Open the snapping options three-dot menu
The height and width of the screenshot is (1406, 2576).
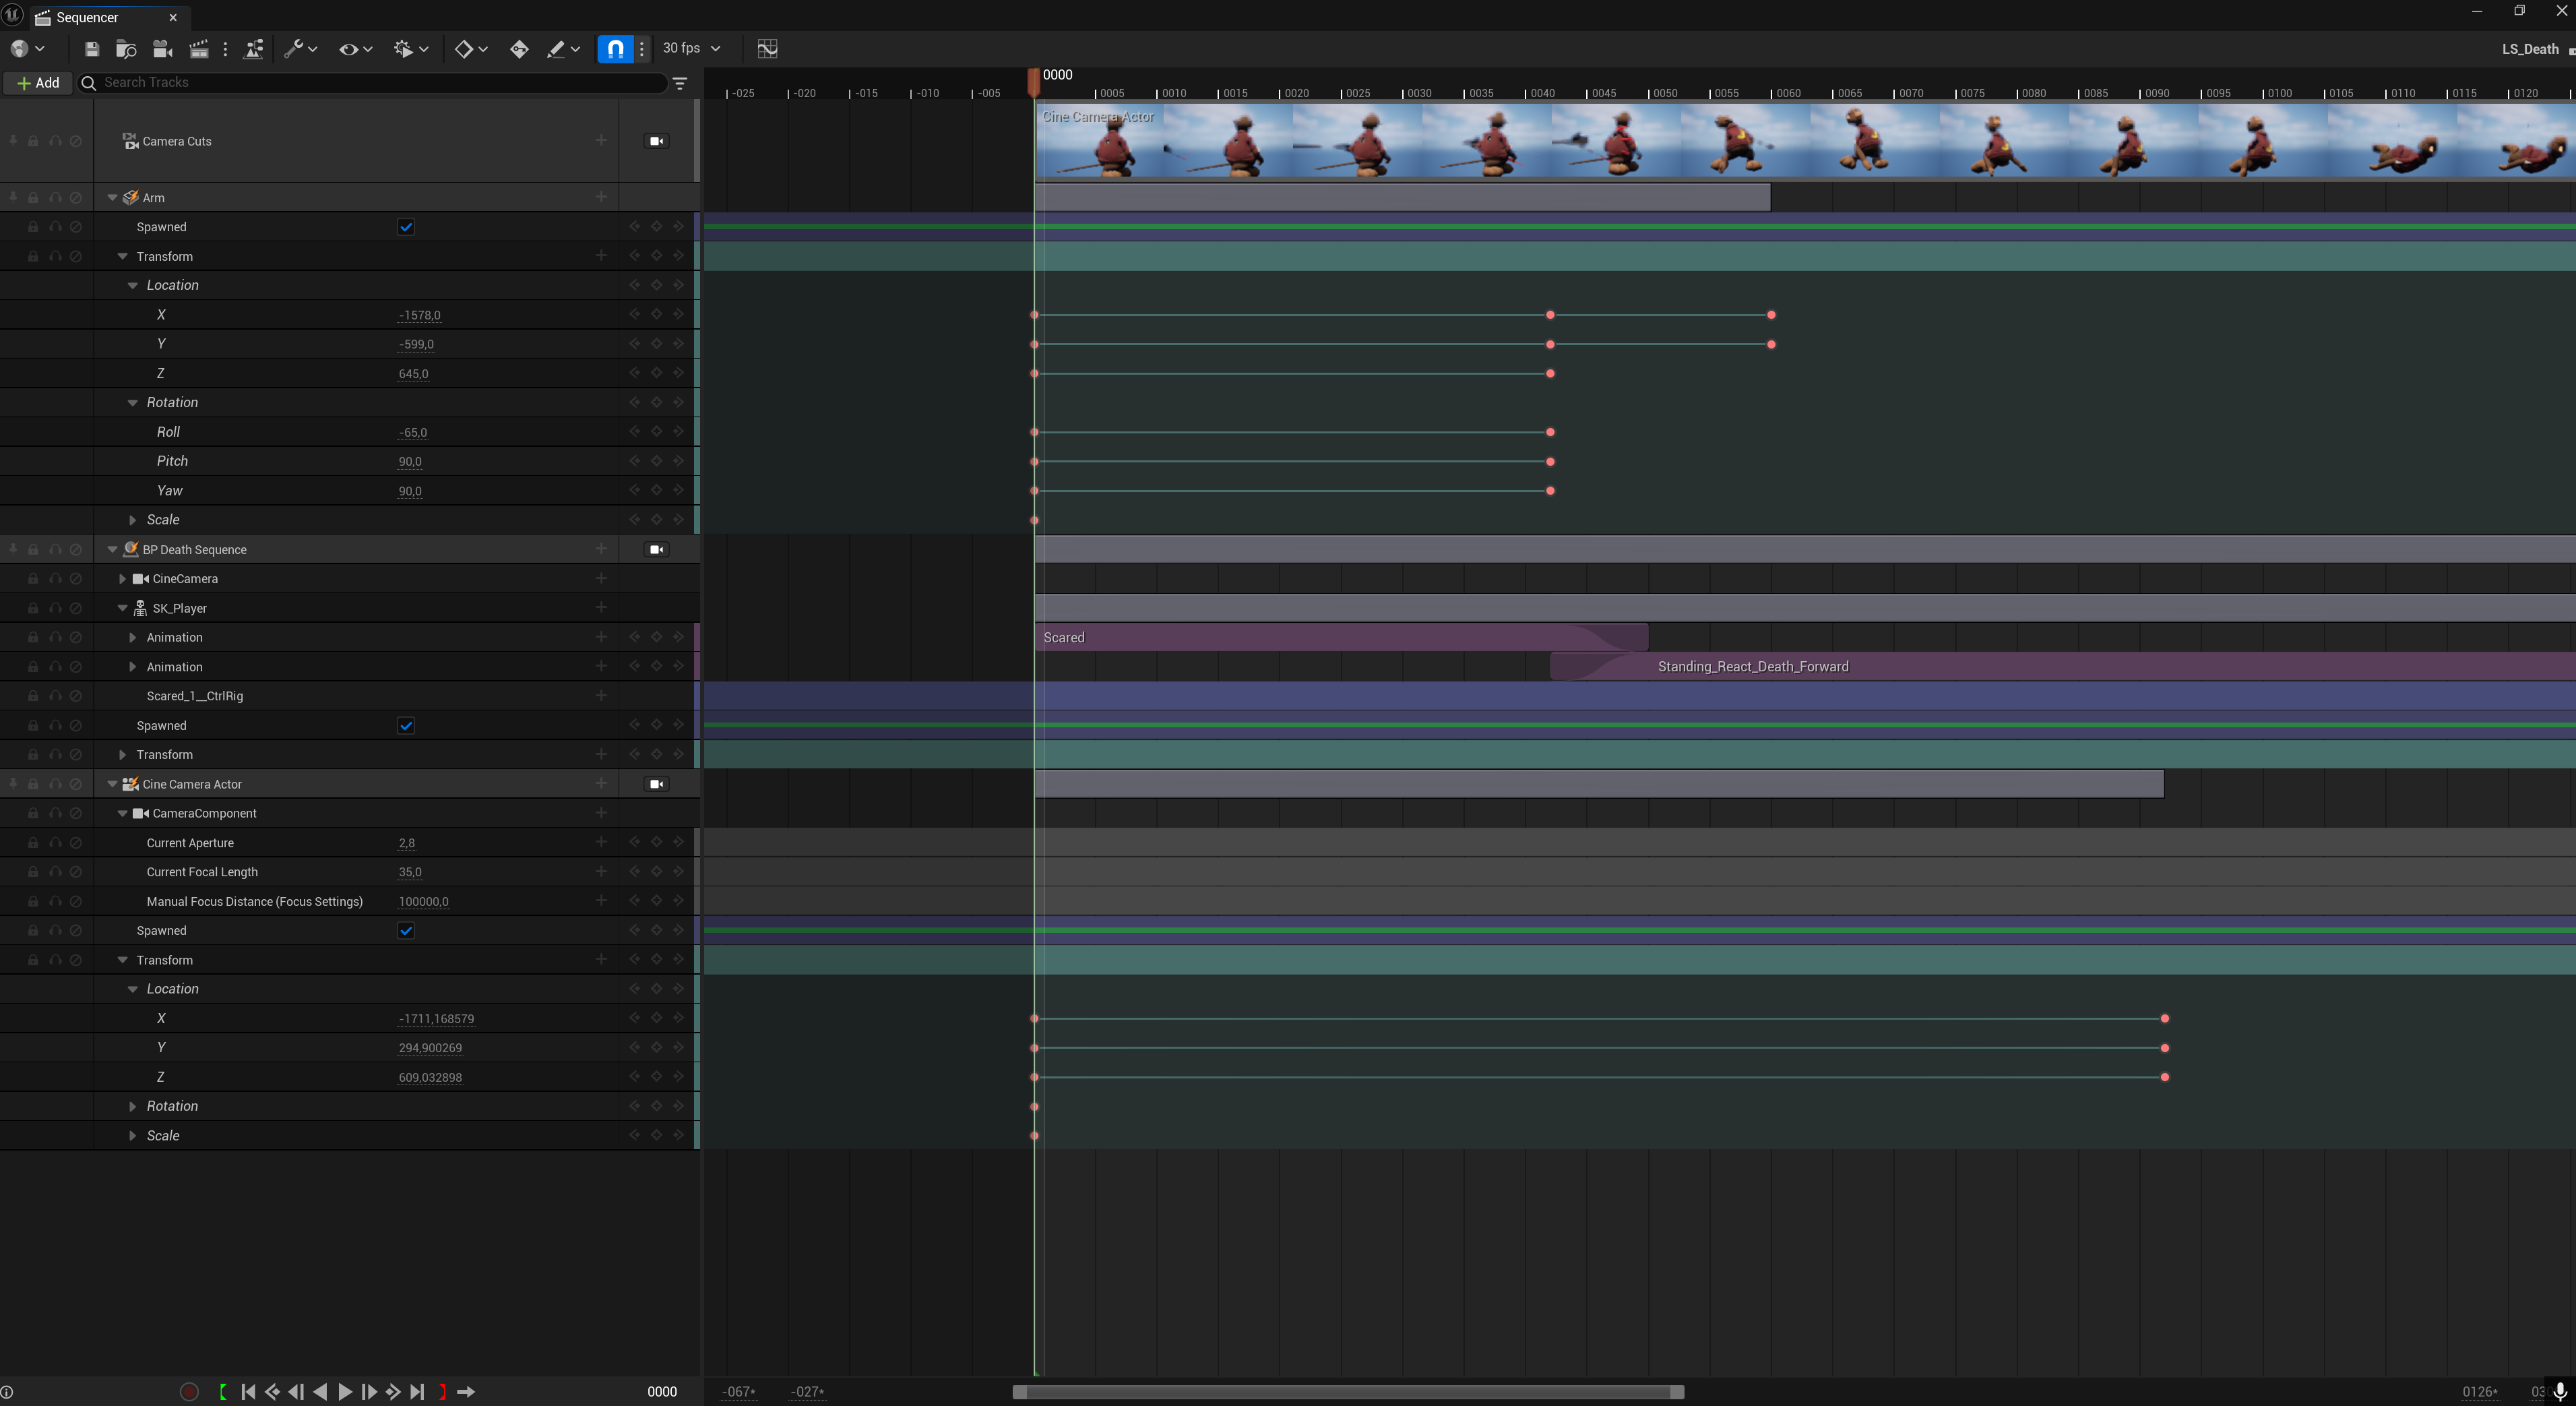[x=642, y=49]
